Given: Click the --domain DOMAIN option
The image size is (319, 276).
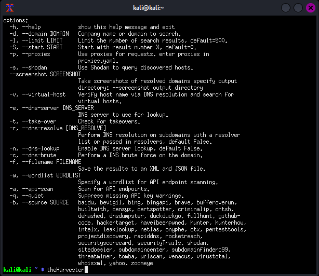Looking at the screenshot, I should [41, 34].
